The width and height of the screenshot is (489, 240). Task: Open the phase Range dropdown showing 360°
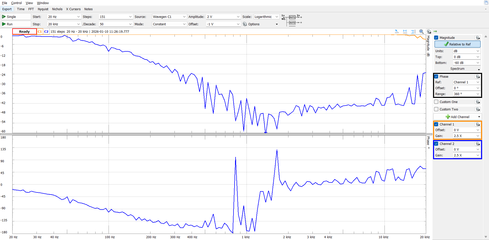[x=467, y=94]
